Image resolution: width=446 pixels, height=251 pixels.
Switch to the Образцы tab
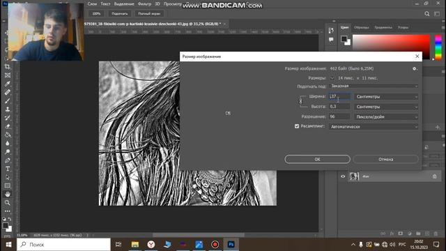[362, 28]
